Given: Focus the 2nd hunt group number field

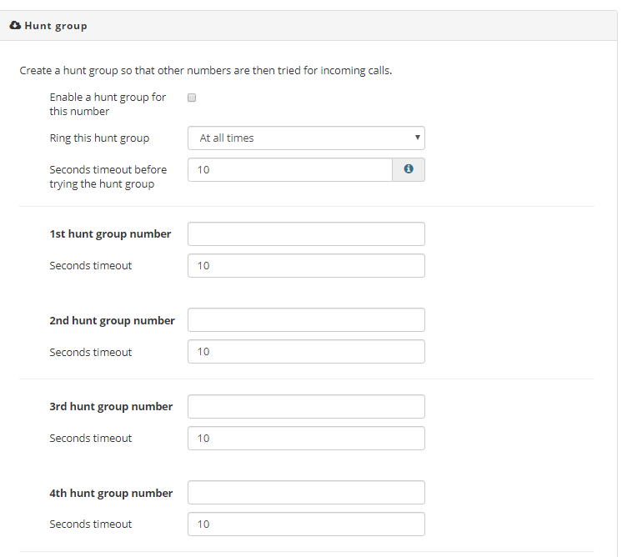Looking at the screenshot, I should 306,320.
